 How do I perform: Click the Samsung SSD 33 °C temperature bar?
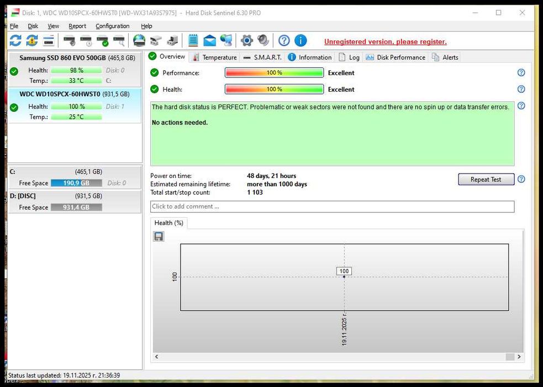tap(76, 81)
